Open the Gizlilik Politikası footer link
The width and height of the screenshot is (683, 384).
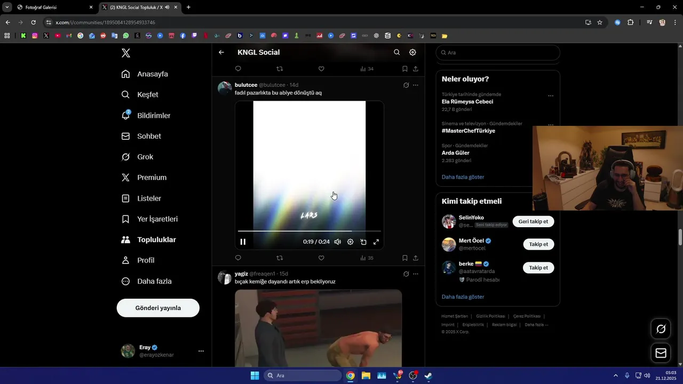(x=490, y=316)
